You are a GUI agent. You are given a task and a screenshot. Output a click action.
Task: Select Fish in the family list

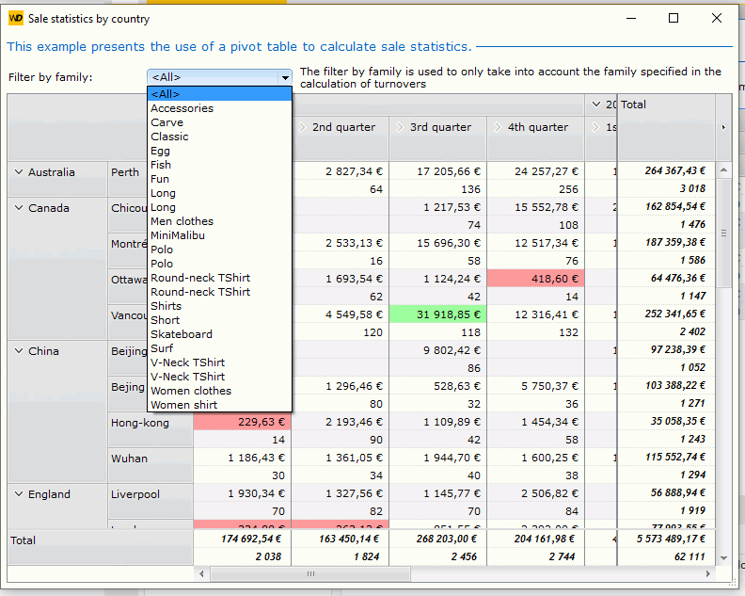pos(219,165)
